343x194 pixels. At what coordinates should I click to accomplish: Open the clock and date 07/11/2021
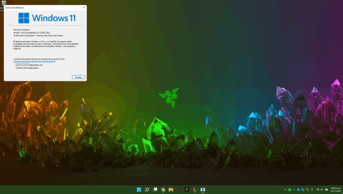tap(336, 190)
